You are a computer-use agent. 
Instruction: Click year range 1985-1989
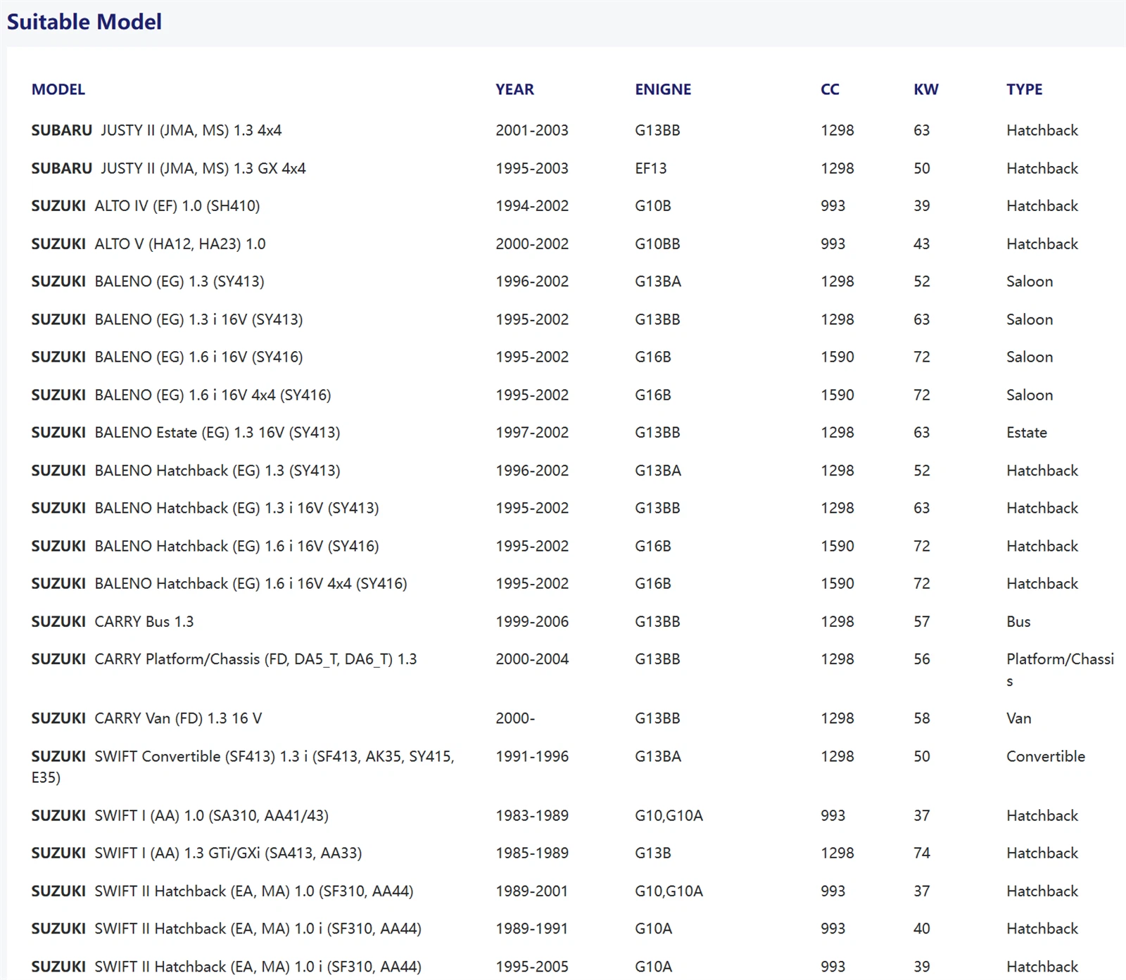(x=531, y=853)
